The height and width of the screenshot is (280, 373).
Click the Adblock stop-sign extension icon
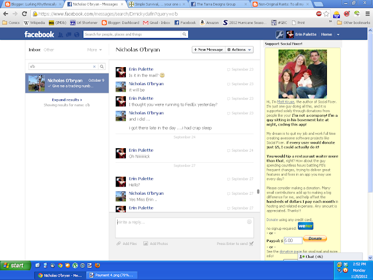coord(319,14)
